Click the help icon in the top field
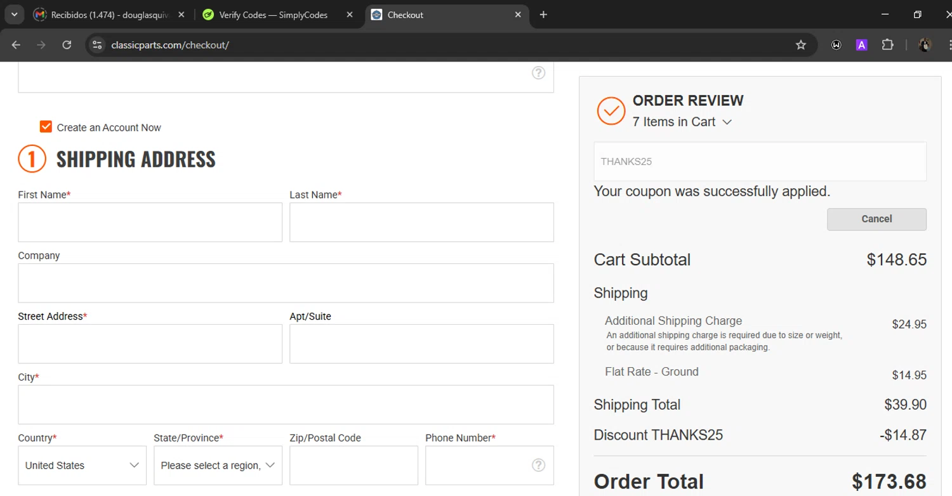The height and width of the screenshot is (496, 952). [538, 73]
